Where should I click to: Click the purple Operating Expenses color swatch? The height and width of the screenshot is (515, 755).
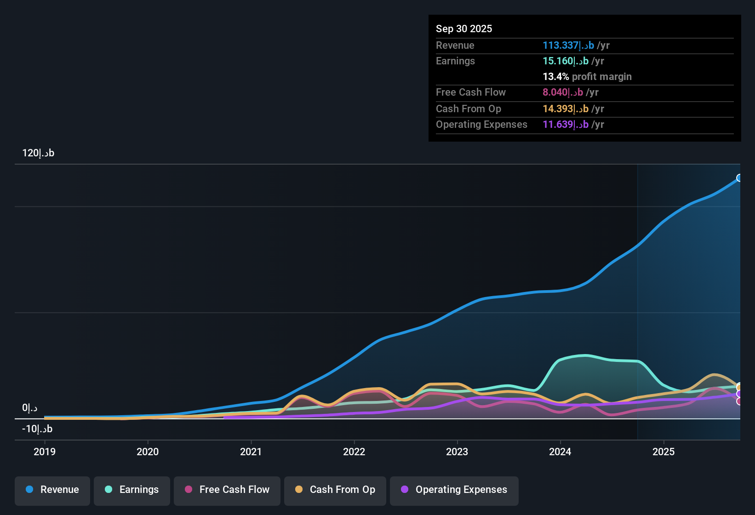[405, 490]
